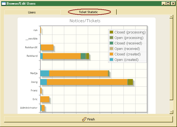This screenshot has width=177, height=127.
Task: Maximize the Browse/Edit Users window
Action: [168, 4]
